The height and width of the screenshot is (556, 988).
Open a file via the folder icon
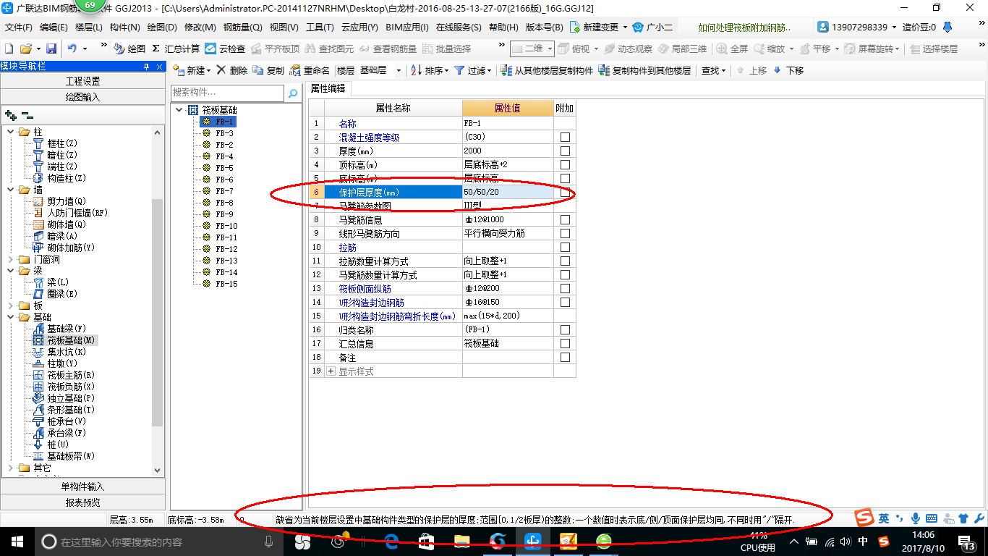coord(25,49)
